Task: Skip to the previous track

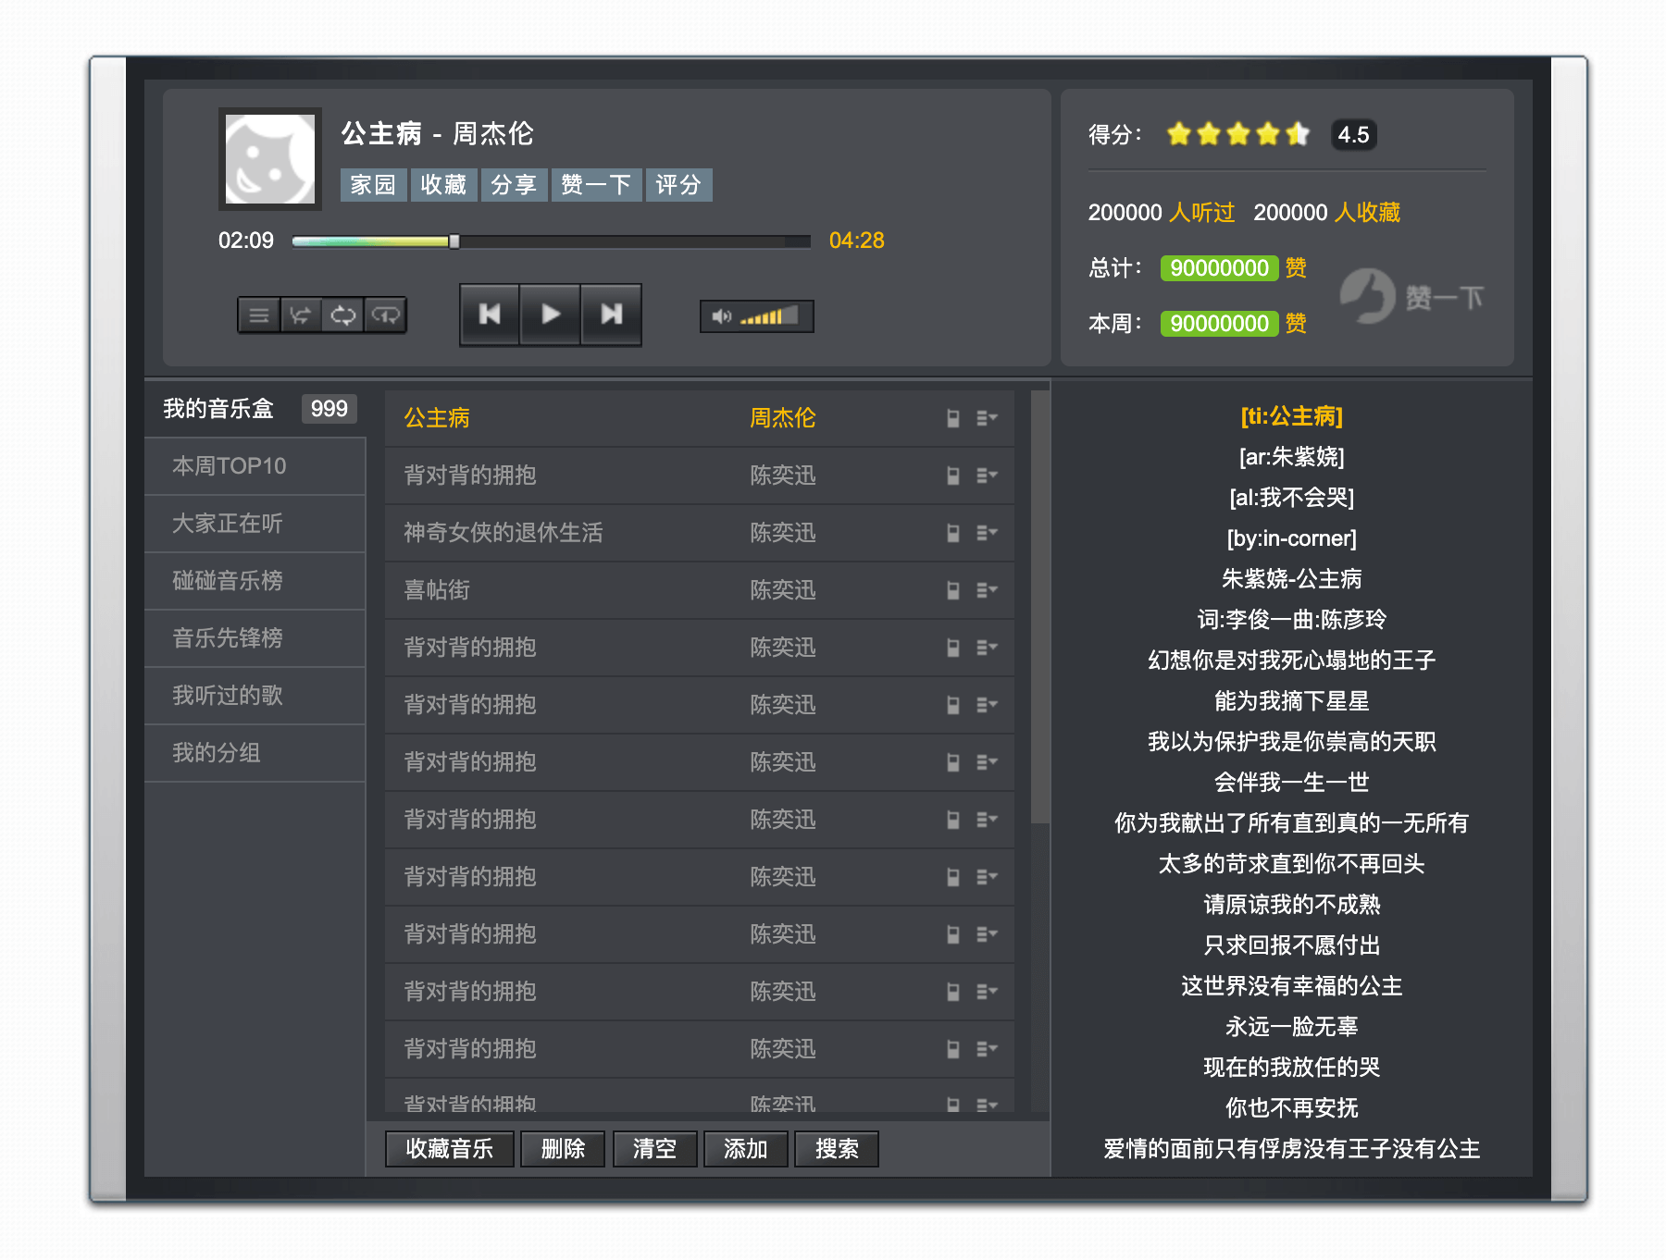Action: click(x=490, y=315)
